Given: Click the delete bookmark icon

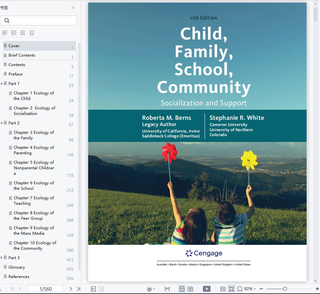Looking at the screenshot, I should (x=32, y=33).
